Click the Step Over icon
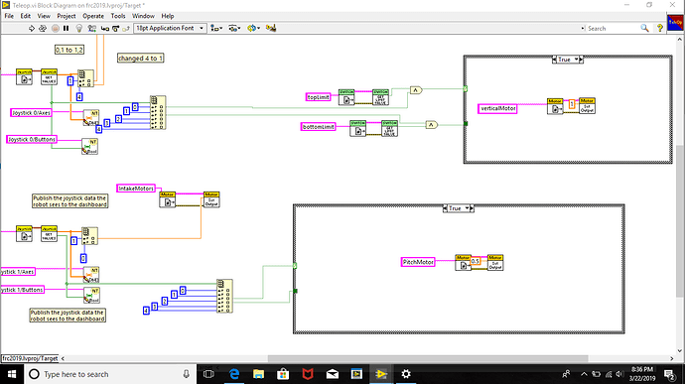This screenshot has height=384, width=685. [x=115, y=28]
